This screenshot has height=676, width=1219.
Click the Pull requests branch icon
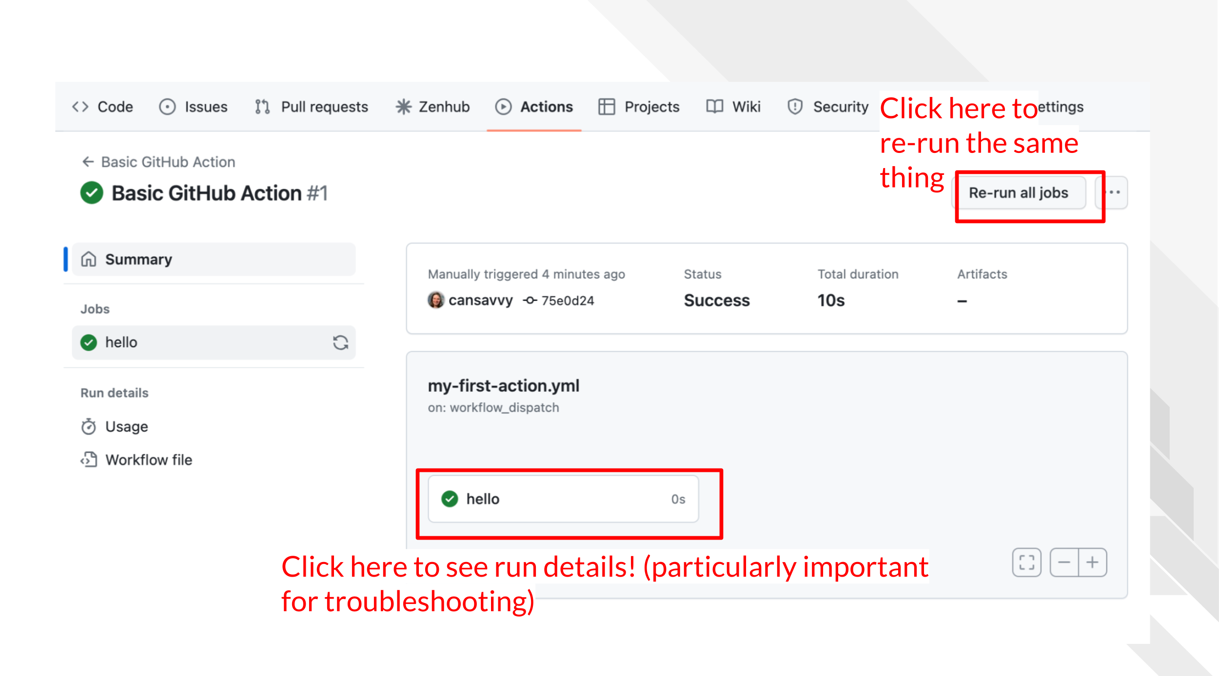[262, 107]
